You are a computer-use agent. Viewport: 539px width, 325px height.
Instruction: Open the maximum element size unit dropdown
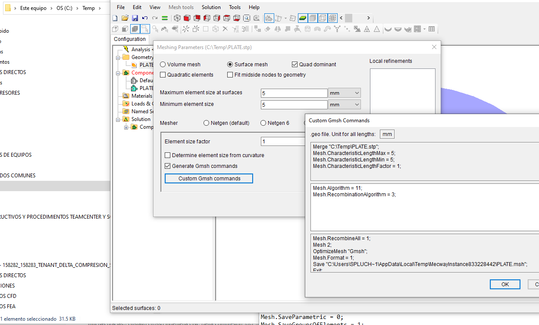[345, 93]
